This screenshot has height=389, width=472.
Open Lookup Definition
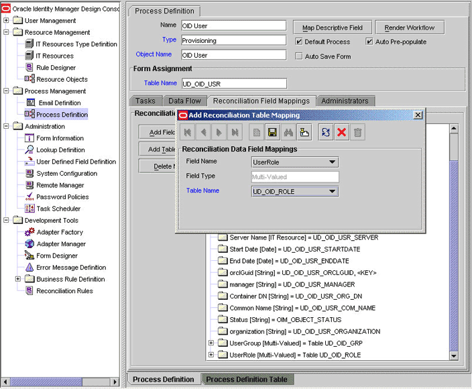pyautogui.click(x=60, y=150)
